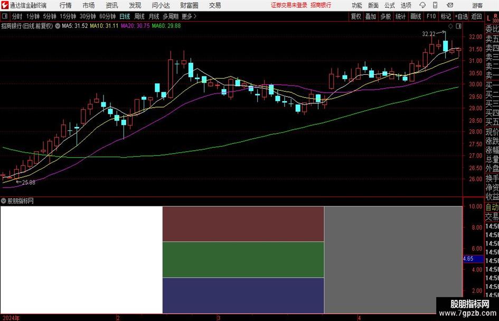499x321 pixels.
Task: Click the Tongdaxin red logo icon
Action: (x=4, y=5)
